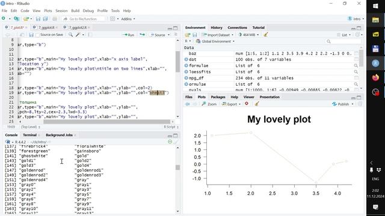The width and height of the screenshot is (385, 216).
Task: Toggle the Source on Save checkbox
Action: click(x=37, y=35)
